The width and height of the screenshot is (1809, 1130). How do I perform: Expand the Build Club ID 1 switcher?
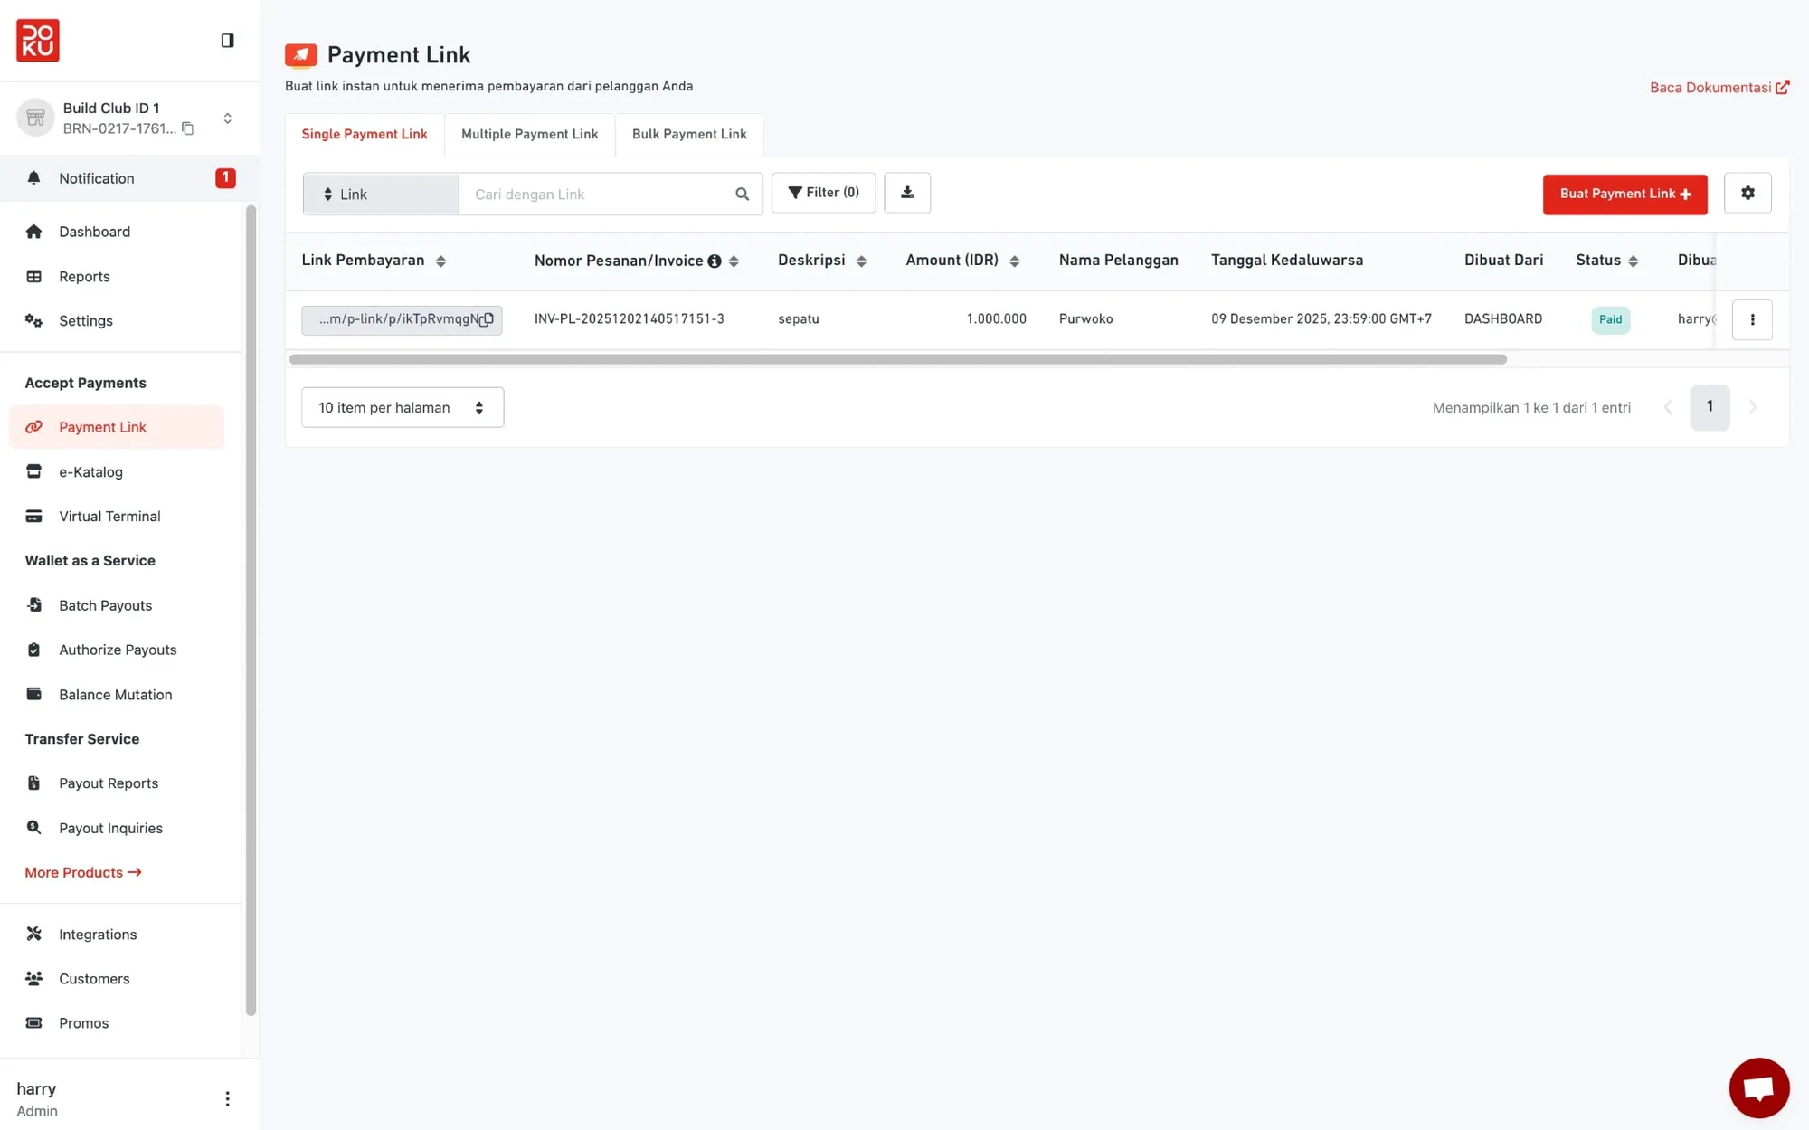[x=227, y=119]
